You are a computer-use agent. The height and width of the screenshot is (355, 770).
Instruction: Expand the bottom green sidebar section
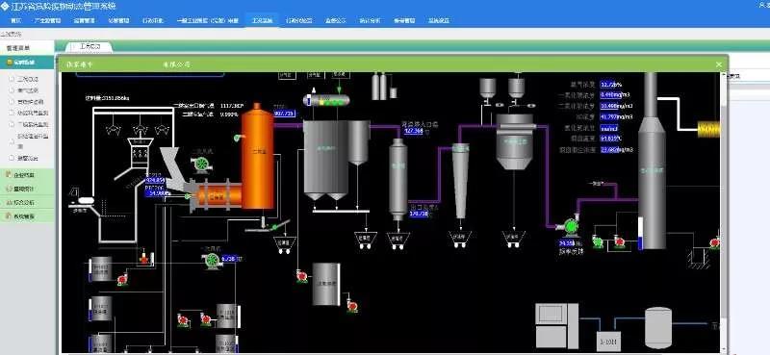[27, 216]
